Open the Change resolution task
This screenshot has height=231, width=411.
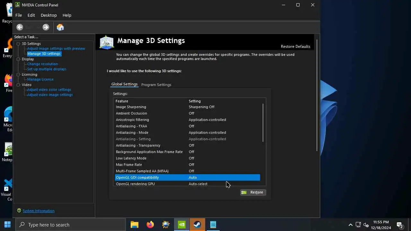point(43,64)
